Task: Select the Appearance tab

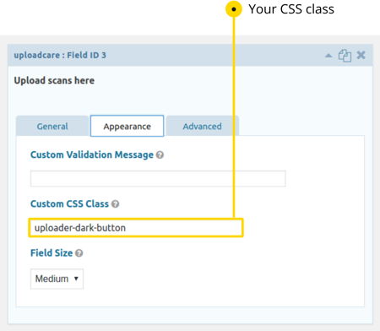Action: [127, 126]
